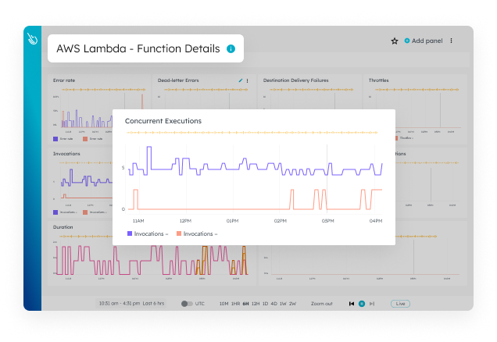Click the yellow event timeline in the Throttles panel

pyautogui.click(x=417, y=90)
